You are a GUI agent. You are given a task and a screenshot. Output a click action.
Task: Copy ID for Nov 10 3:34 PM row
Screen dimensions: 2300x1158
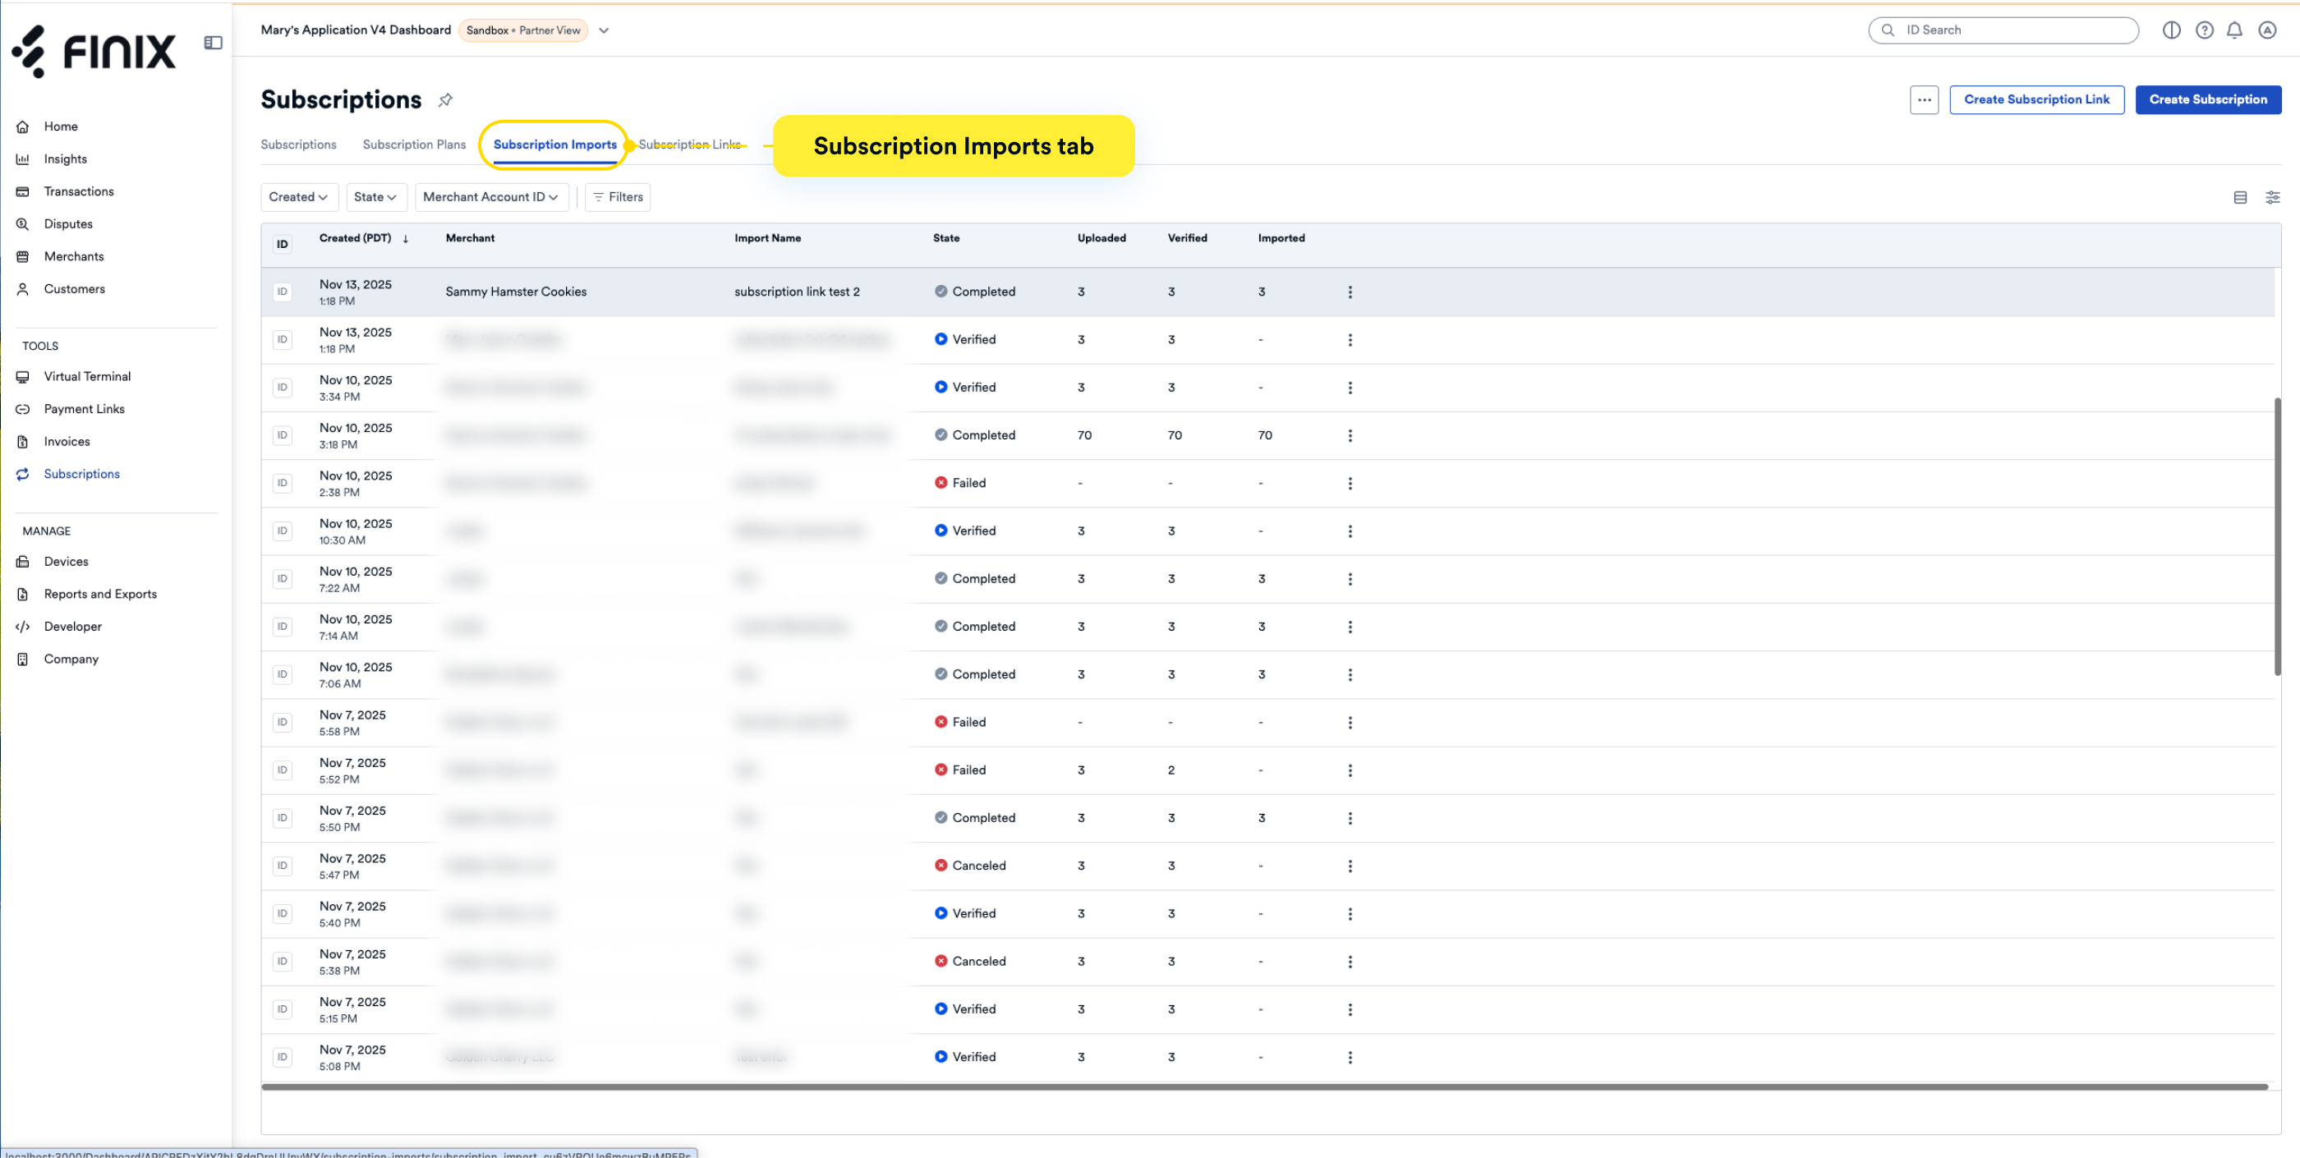click(282, 388)
